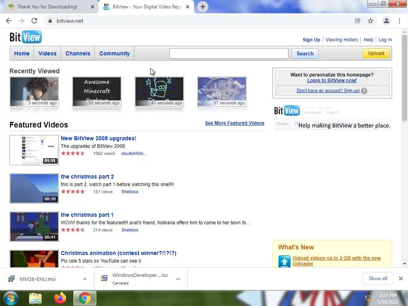The image size is (408, 306).
Task: Close the downloads bar
Action: 401,279
